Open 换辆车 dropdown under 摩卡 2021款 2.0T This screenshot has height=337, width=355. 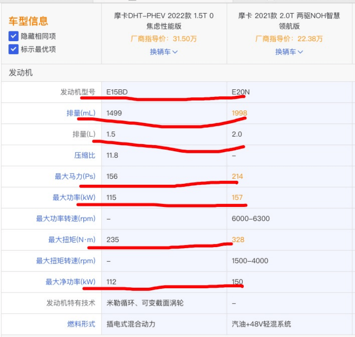tap(289, 52)
